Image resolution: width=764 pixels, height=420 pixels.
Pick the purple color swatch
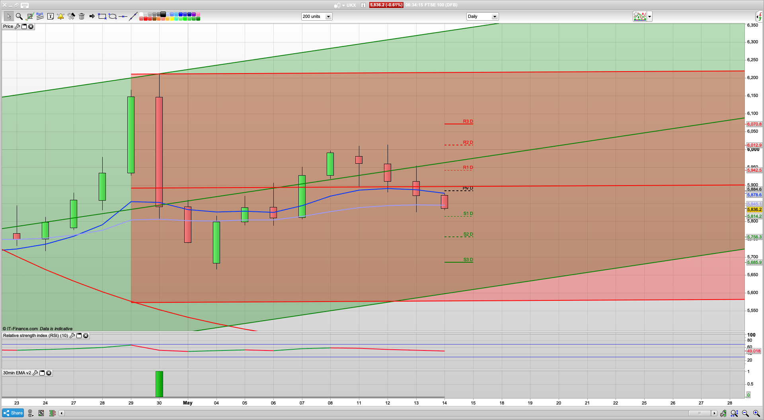(194, 14)
